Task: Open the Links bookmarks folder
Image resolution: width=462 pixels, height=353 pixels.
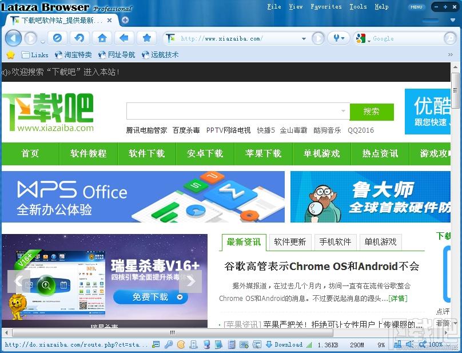Action: (35, 55)
